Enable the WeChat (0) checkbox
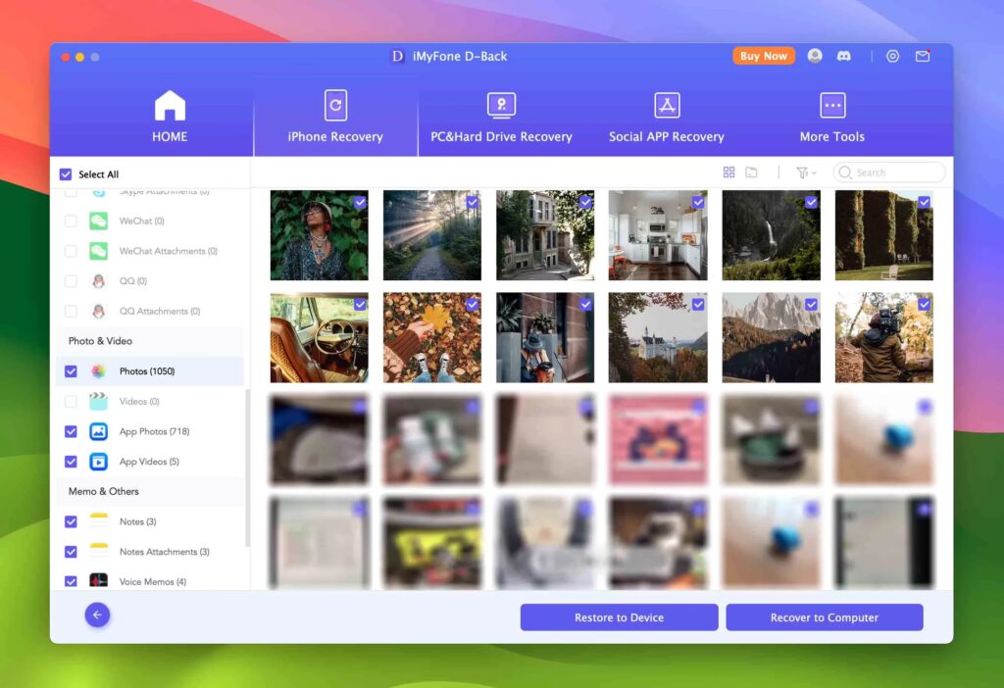Viewport: 1004px width, 688px height. point(71,221)
